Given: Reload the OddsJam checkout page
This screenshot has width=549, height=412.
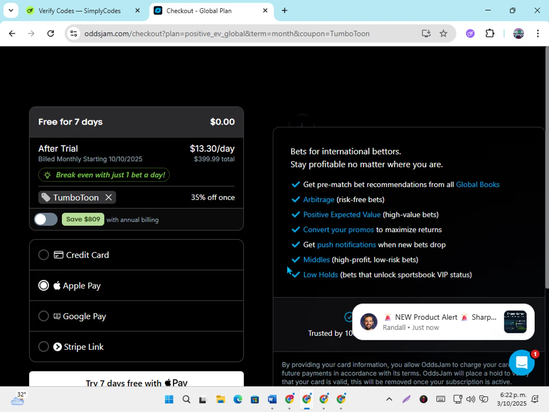Looking at the screenshot, I should pyautogui.click(x=51, y=34).
